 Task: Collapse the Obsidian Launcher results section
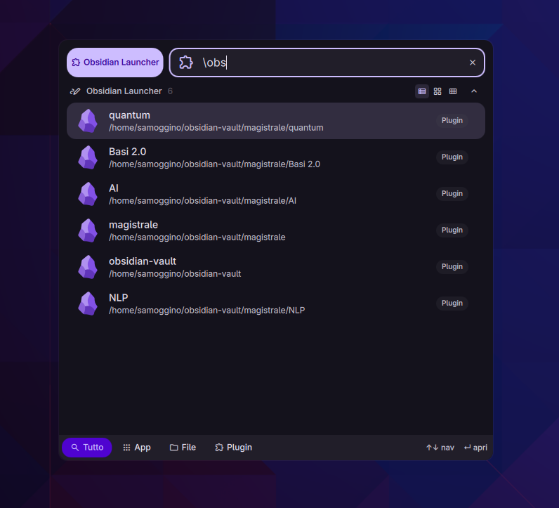tap(474, 91)
